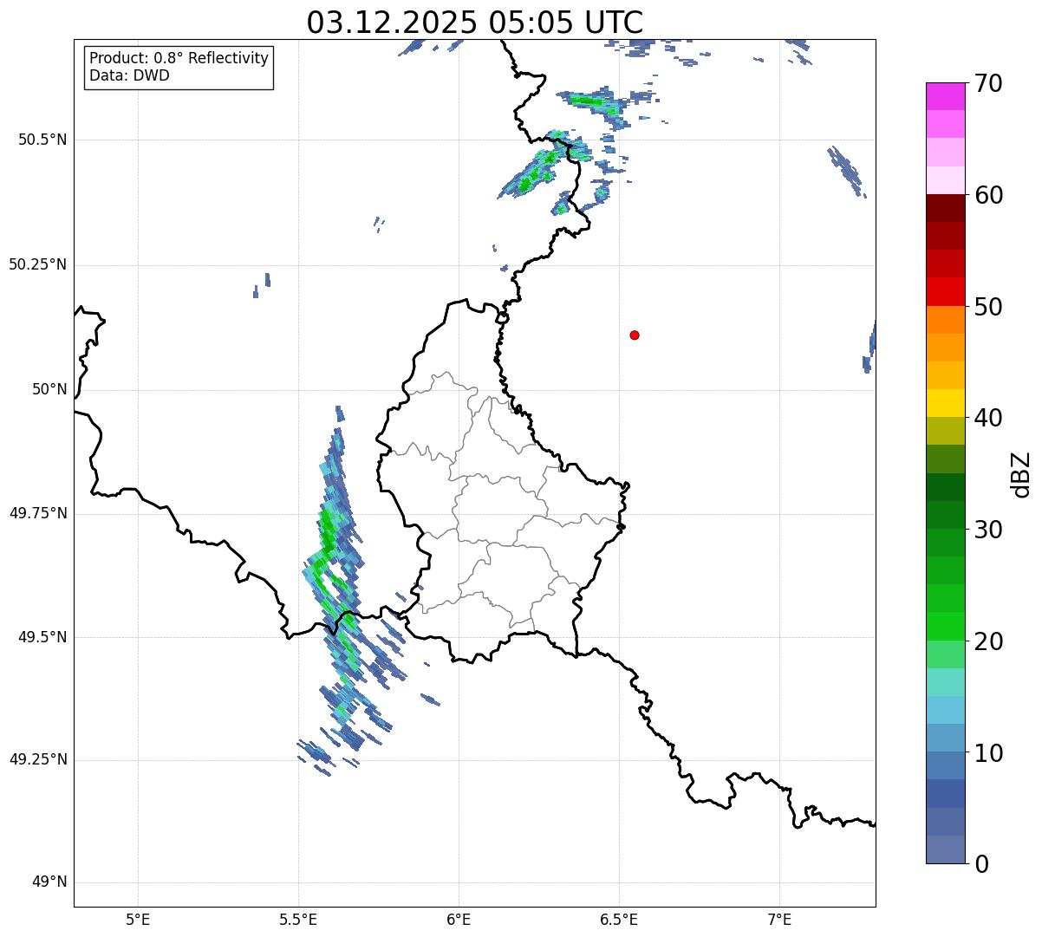
Task: Click the 40 colorbar tick label
Action: (988, 418)
